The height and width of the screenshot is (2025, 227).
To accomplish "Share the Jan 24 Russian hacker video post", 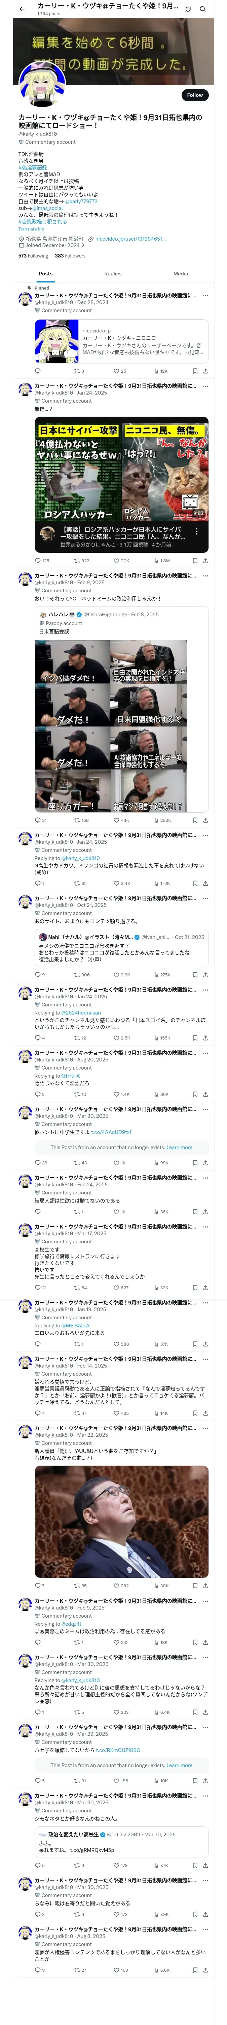I will (x=205, y=561).
